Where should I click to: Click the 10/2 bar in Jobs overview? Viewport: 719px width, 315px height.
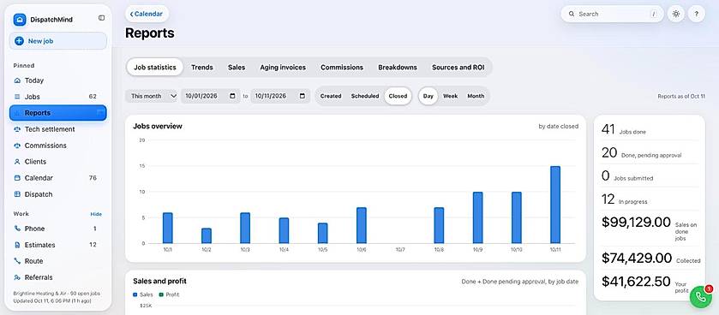(207, 235)
